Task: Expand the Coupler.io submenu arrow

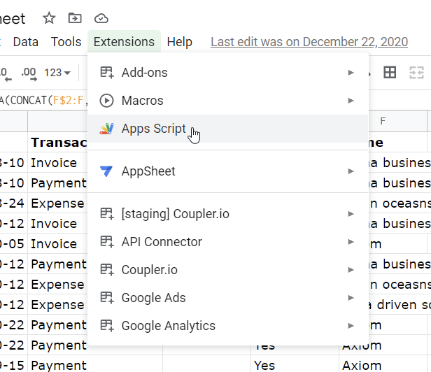Action: [x=351, y=270]
